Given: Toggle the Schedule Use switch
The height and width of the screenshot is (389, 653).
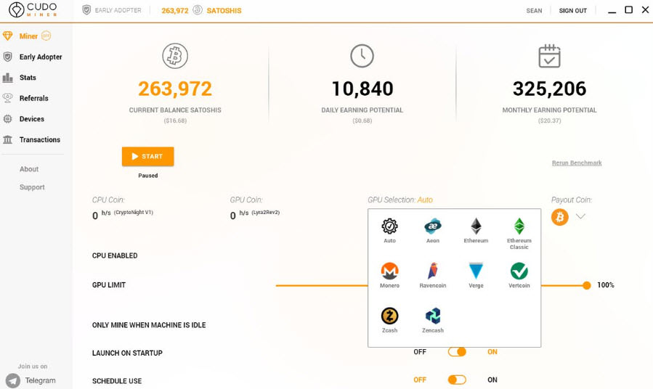Looking at the screenshot, I should (457, 380).
